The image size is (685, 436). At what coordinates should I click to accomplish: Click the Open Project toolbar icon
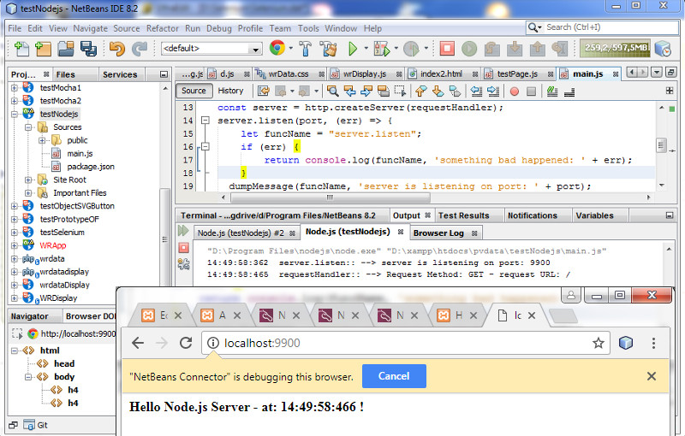(66, 49)
